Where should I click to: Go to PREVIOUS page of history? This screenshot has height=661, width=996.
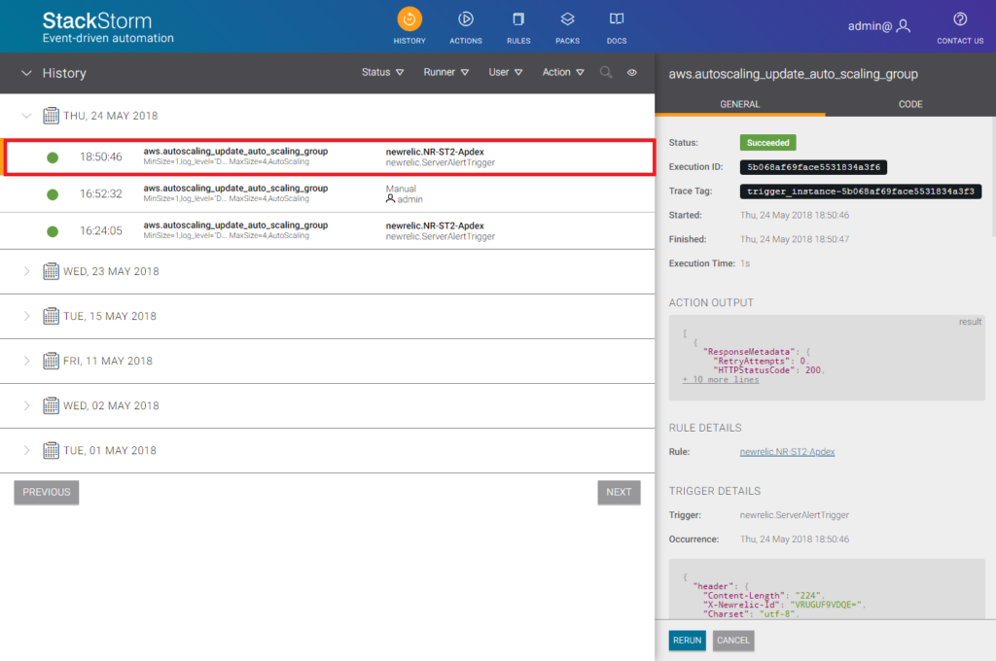[47, 492]
